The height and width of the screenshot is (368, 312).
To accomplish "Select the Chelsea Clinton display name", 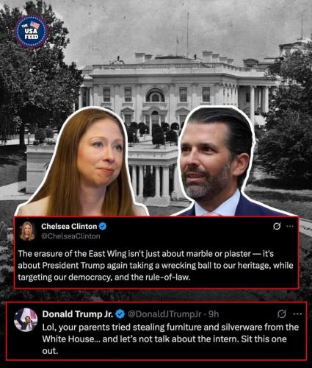I will (69, 226).
